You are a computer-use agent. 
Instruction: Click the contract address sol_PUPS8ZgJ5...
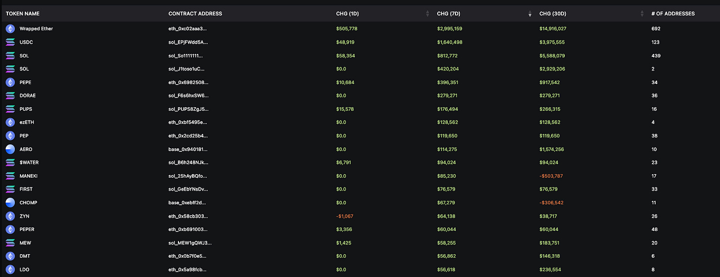(x=188, y=109)
